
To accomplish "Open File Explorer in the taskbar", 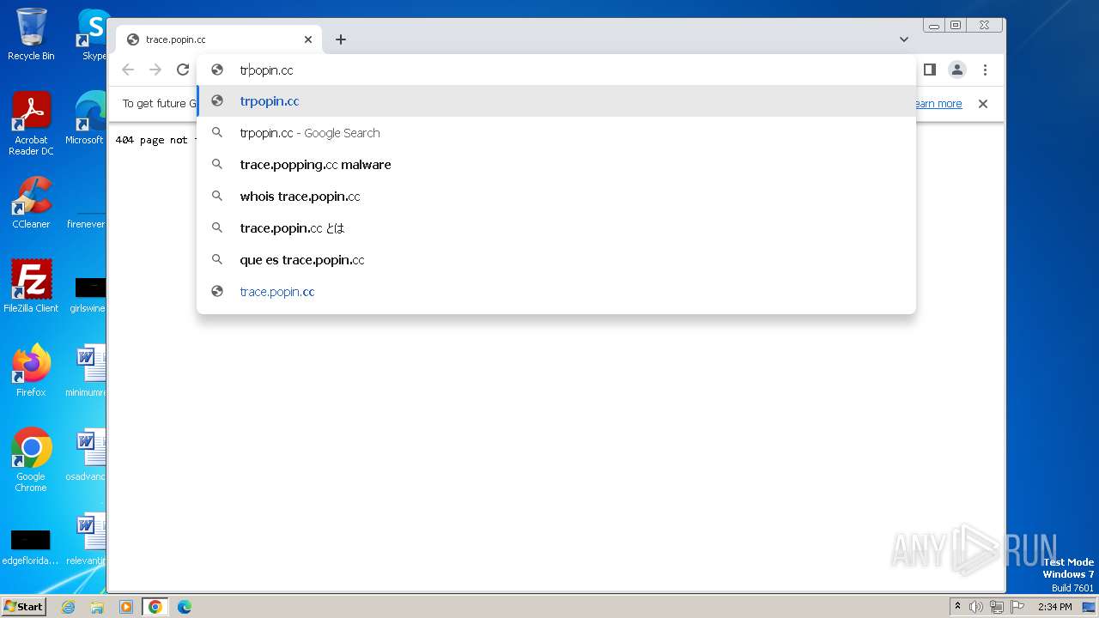I will (x=97, y=607).
